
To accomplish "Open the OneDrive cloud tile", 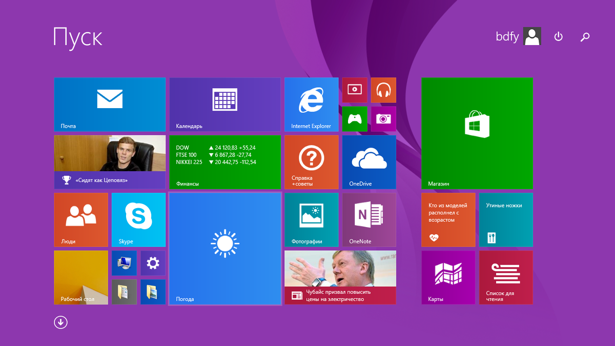I will pos(369,162).
